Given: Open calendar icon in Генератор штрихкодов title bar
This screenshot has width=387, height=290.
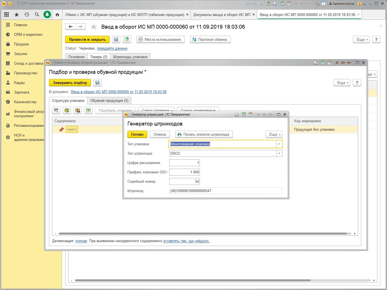Looking at the screenshot, I should pyautogui.click(x=250, y=114).
